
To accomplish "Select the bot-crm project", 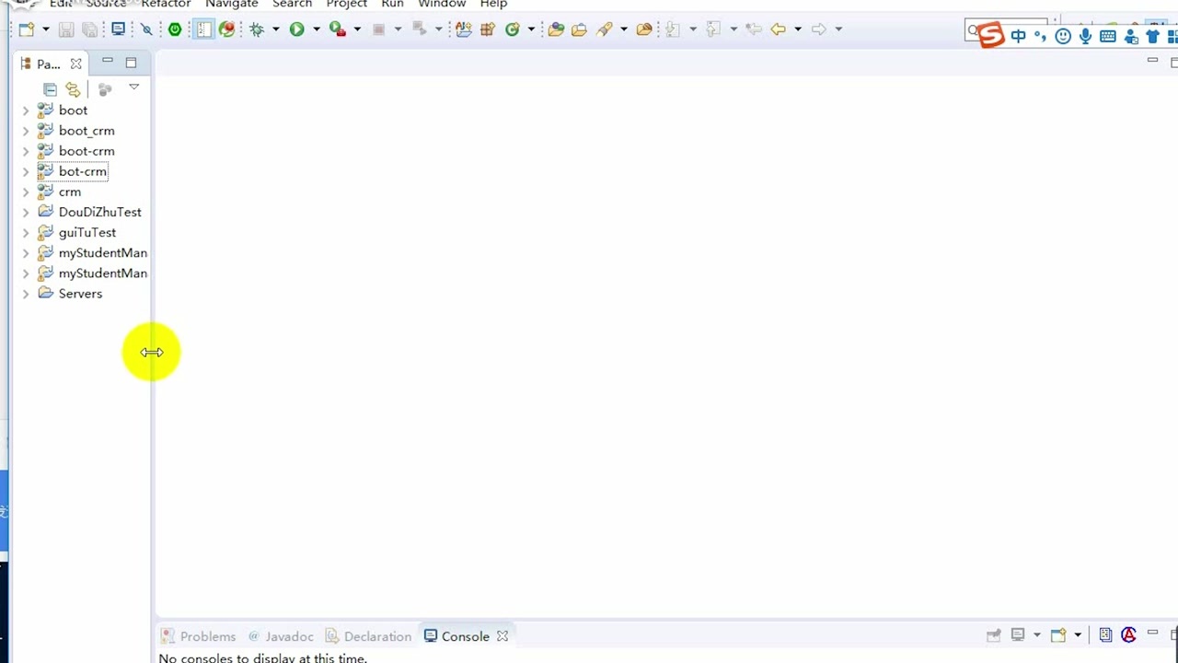I will pyautogui.click(x=83, y=171).
